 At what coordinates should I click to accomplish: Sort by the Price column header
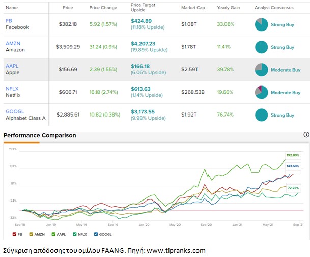point(68,8)
